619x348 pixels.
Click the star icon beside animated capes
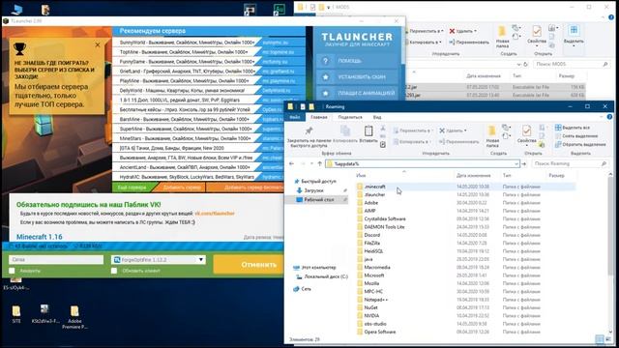(x=325, y=93)
